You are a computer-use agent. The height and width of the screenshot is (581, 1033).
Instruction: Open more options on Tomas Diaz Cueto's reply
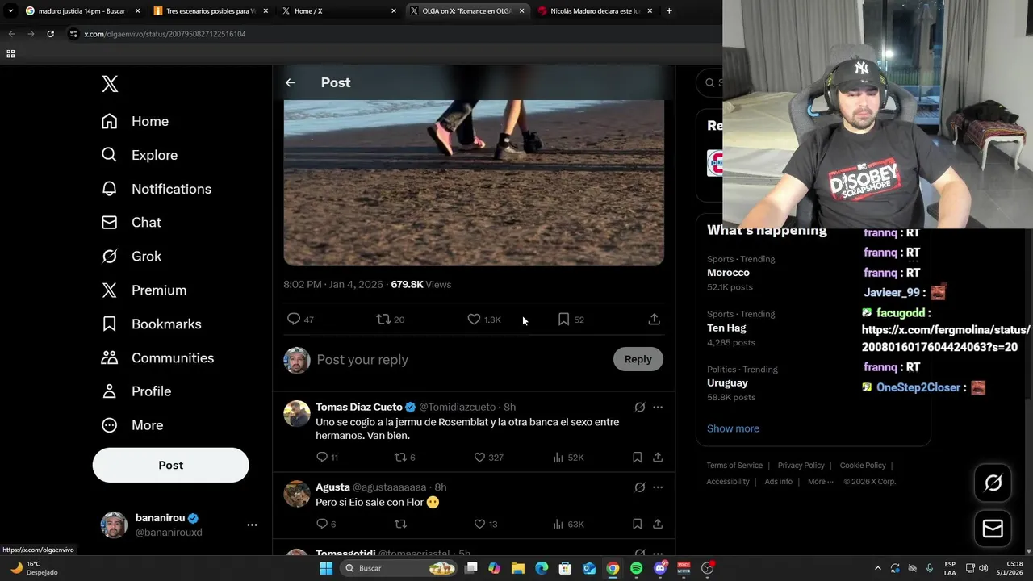pyautogui.click(x=658, y=408)
